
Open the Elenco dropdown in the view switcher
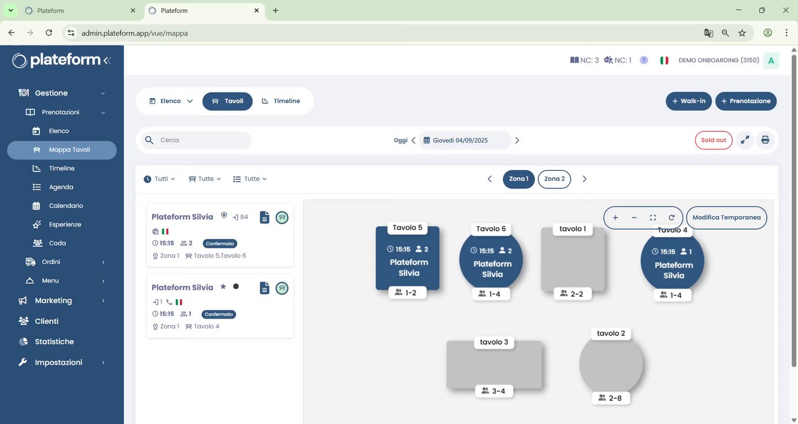pos(171,101)
